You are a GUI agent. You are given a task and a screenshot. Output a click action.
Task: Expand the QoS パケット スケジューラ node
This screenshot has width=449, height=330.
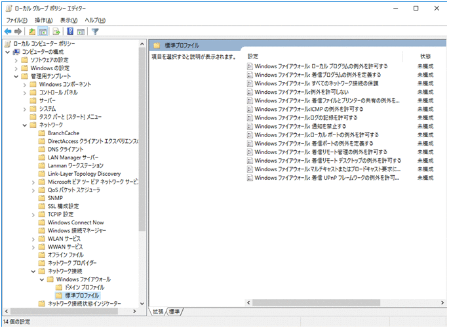pos(33,190)
